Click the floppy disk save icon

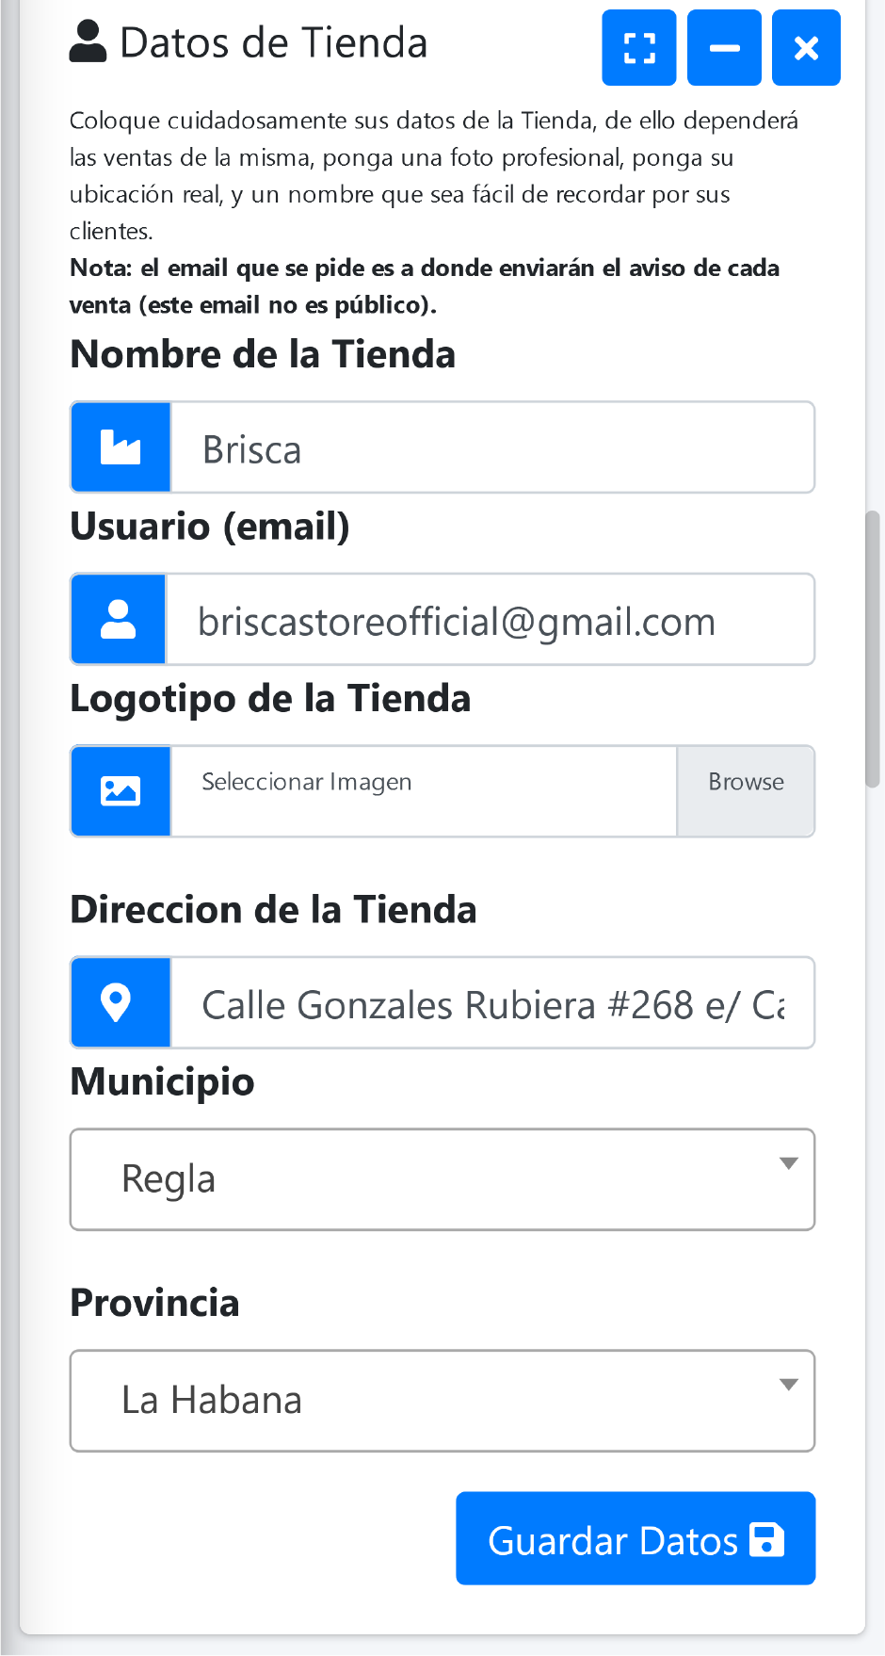(767, 1539)
